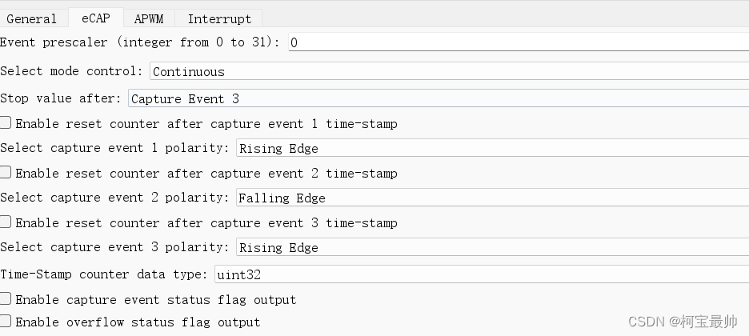Click the Event prescaler label text

140,42
